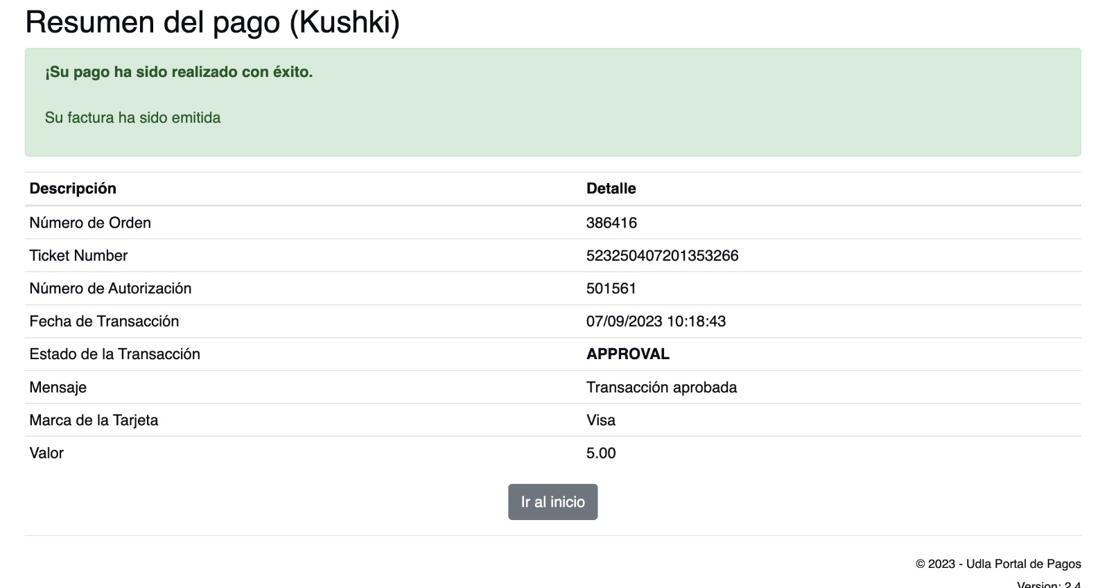Click the "Número de Autorización" label

[110, 288]
